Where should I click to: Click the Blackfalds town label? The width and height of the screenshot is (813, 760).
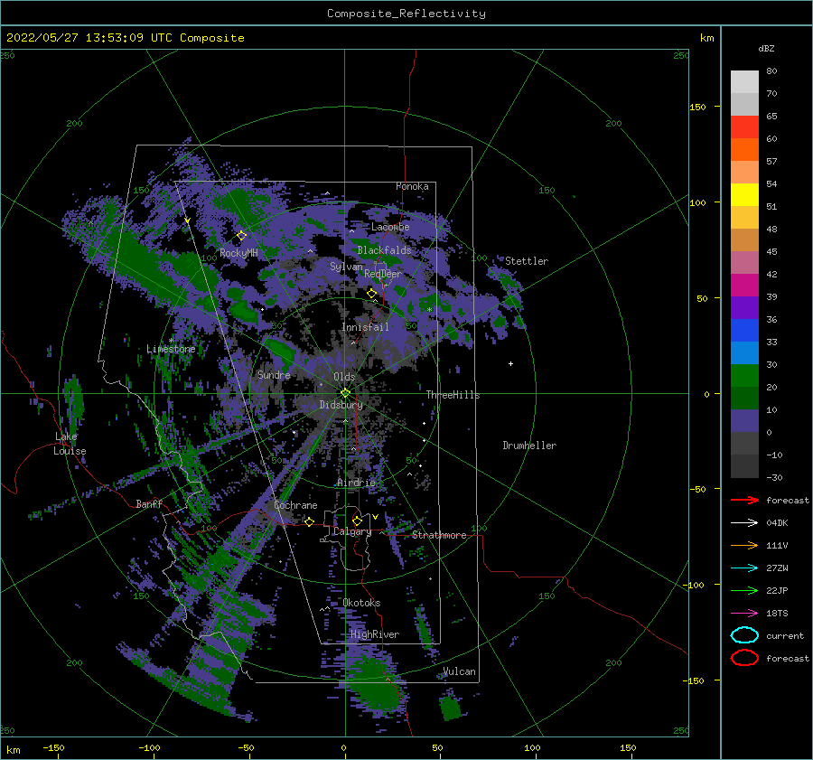pos(384,250)
